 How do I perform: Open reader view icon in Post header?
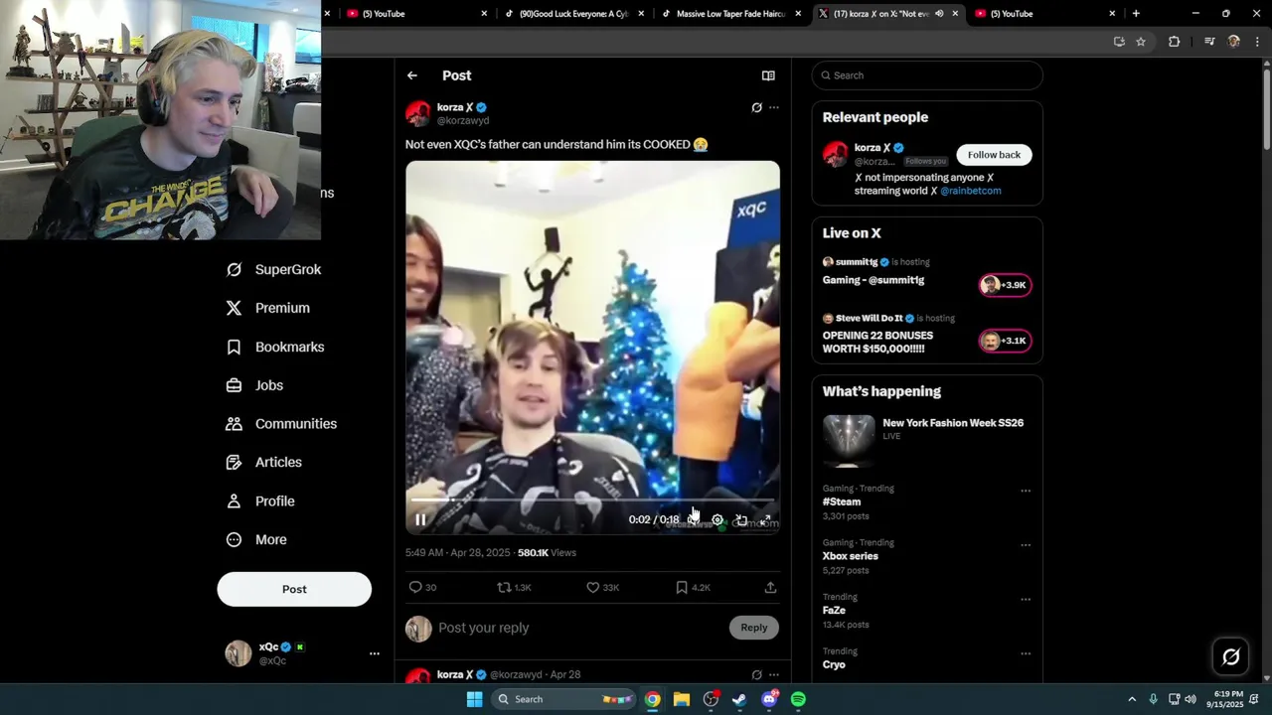(x=768, y=75)
